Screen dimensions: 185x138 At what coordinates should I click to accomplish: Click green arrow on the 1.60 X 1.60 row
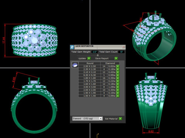(x=118, y=84)
